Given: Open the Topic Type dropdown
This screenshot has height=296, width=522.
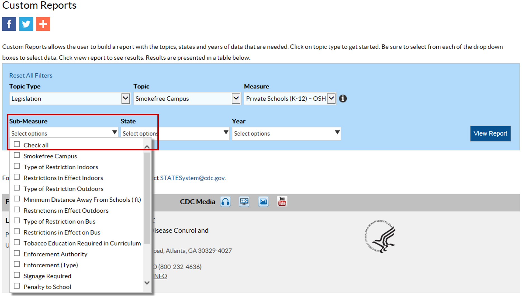Looking at the screenshot, I should click(70, 98).
